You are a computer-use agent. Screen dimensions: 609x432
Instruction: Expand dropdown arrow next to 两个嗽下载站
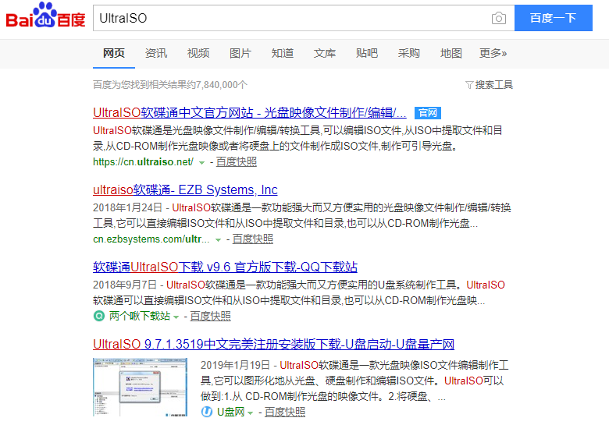pos(176,317)
